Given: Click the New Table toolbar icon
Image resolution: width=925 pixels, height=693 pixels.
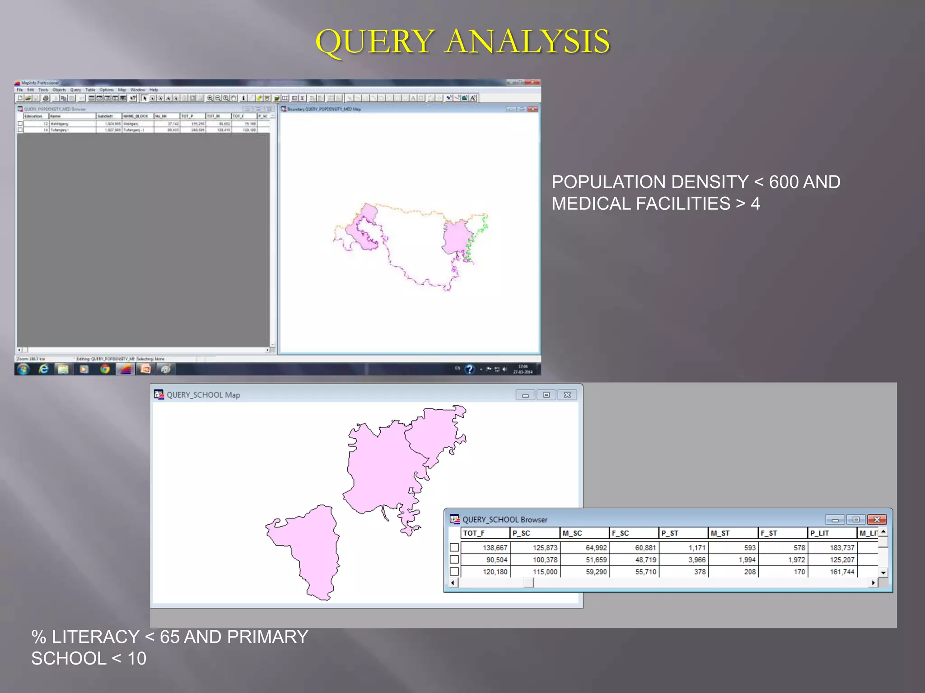Looking at the screenshot, I should (x=20, y=98).
